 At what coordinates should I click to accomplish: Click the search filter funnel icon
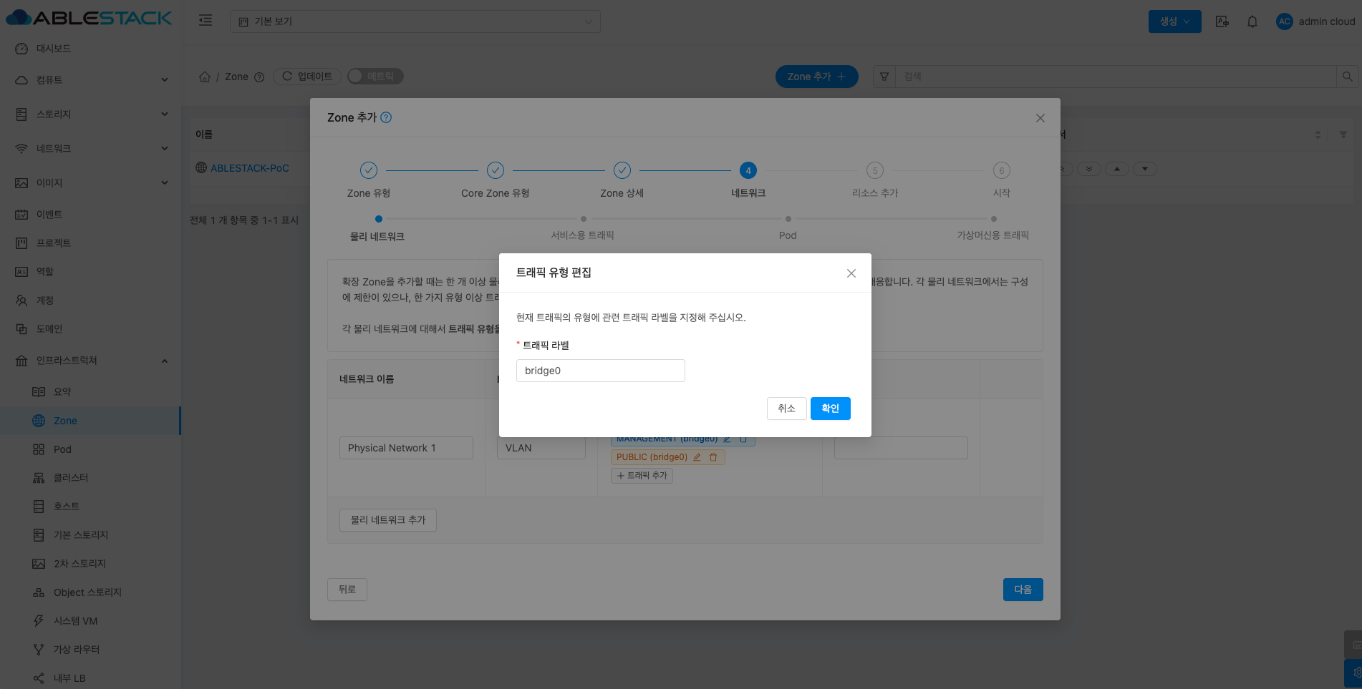[x=884, y=77]
